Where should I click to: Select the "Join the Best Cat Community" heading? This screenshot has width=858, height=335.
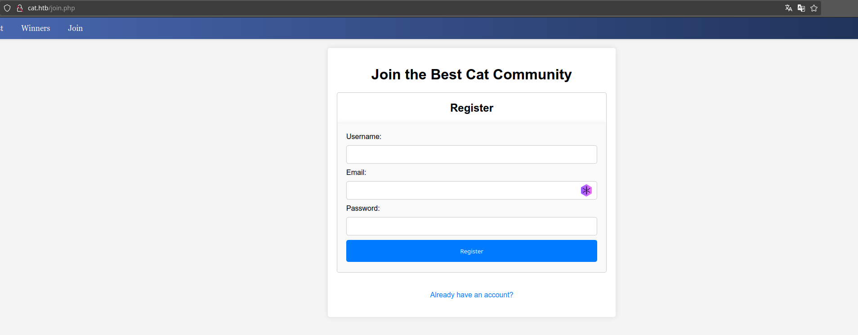(471, 74)
